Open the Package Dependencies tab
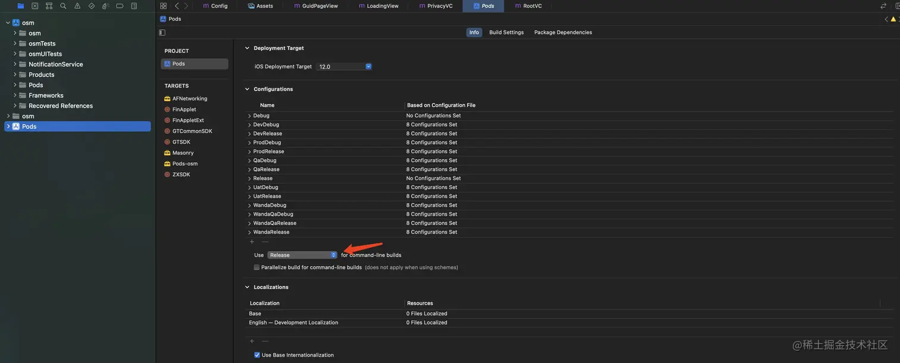 coord(563,33)
